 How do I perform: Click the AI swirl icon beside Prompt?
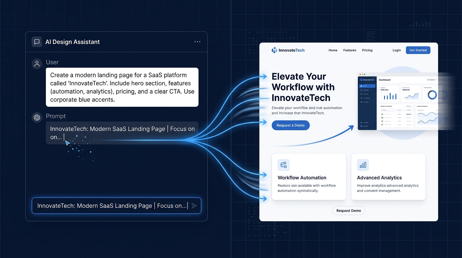pos(37,117)
